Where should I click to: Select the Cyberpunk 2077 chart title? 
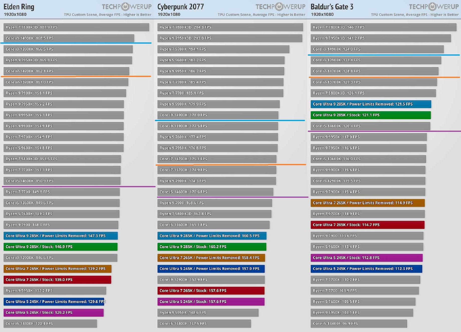181,7
